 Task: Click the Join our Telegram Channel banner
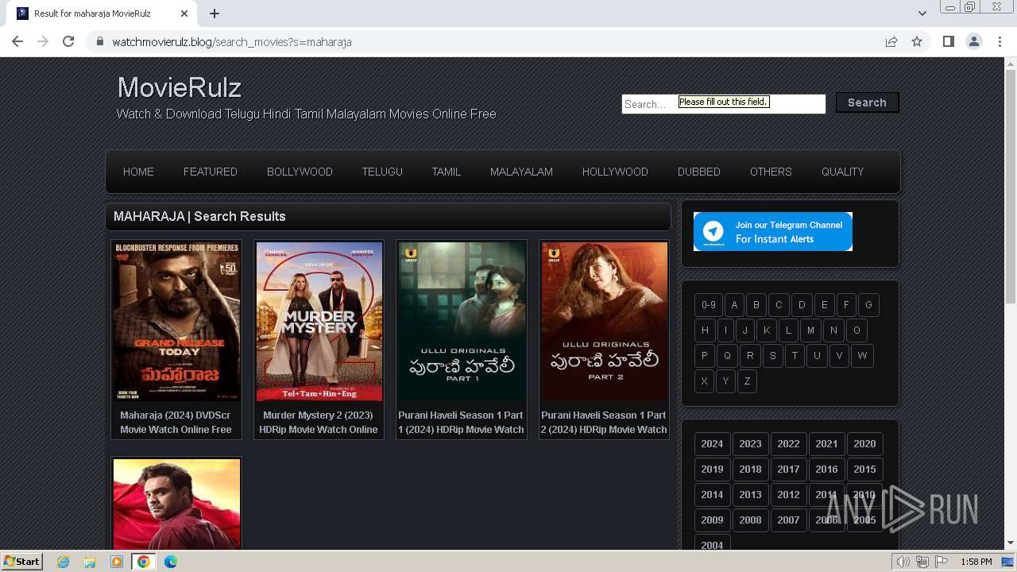pos(772,231)
